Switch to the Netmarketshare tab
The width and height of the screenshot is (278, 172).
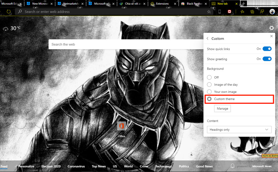coord(71,4)
